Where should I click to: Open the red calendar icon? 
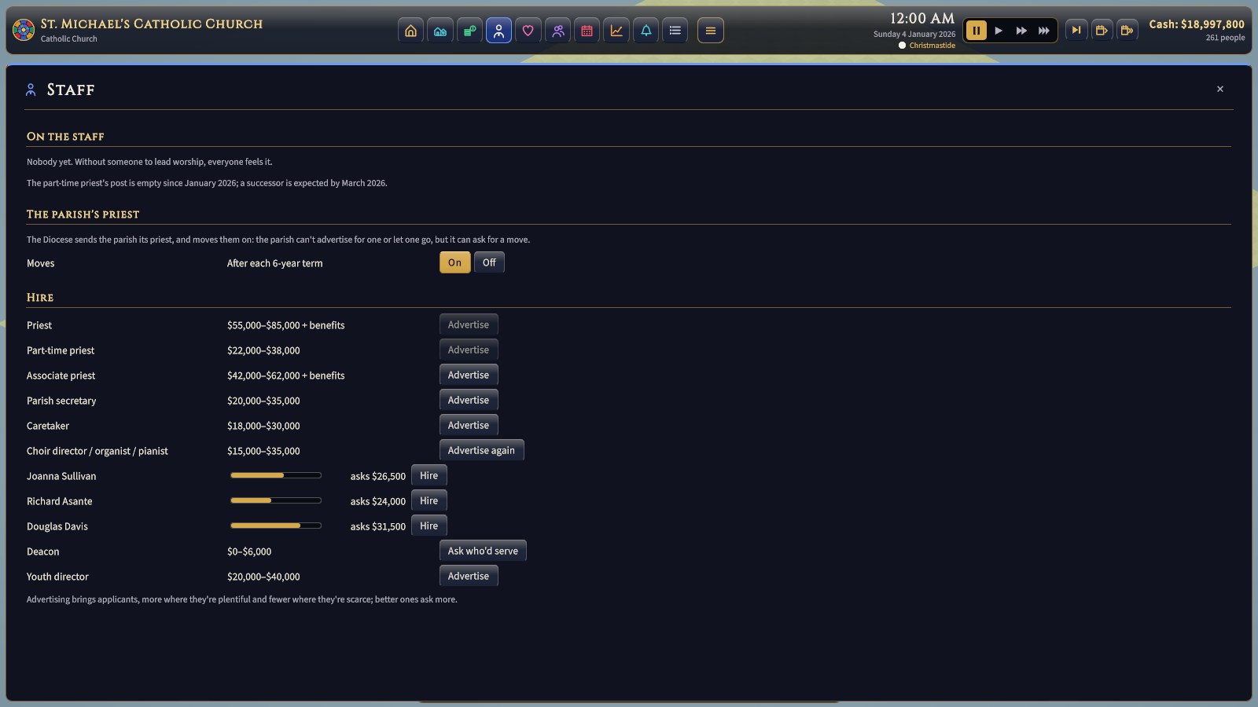(x=587, y=31)
